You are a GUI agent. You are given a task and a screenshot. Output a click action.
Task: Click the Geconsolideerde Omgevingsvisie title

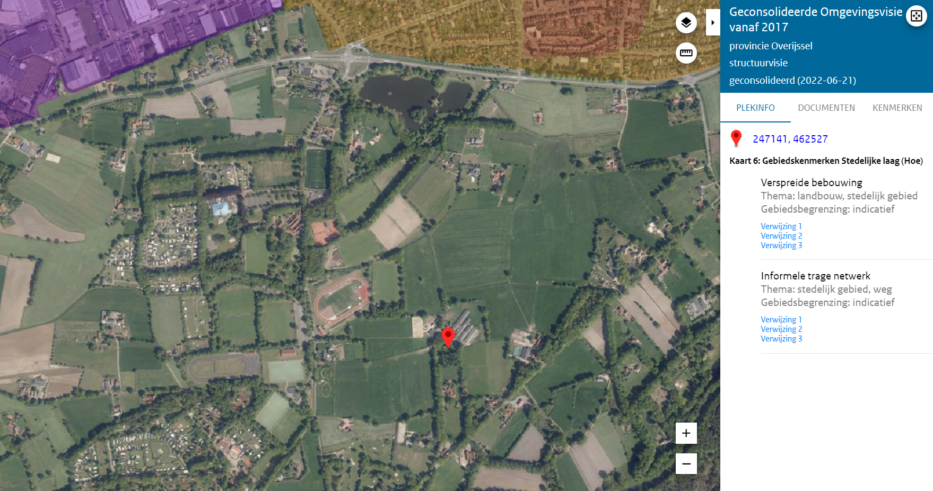[x=815, y=19]
